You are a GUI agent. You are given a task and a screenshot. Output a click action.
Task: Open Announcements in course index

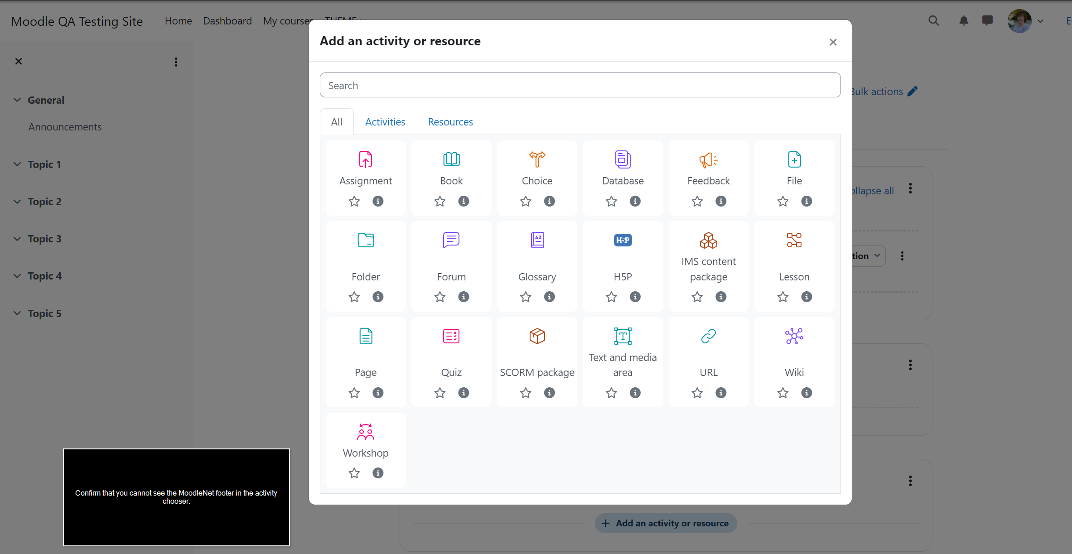click(65, 127)
